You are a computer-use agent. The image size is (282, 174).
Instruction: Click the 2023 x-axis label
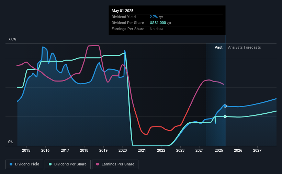tap(180, 150)
